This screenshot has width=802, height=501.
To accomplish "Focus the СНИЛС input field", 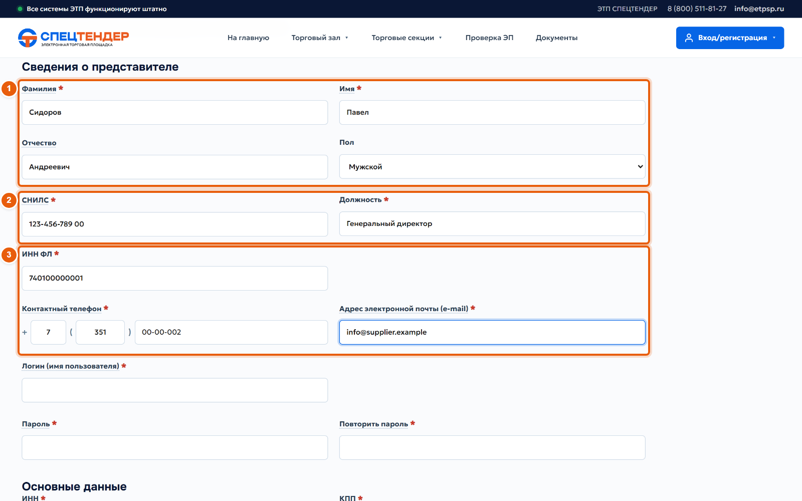I will coord(174,224).
